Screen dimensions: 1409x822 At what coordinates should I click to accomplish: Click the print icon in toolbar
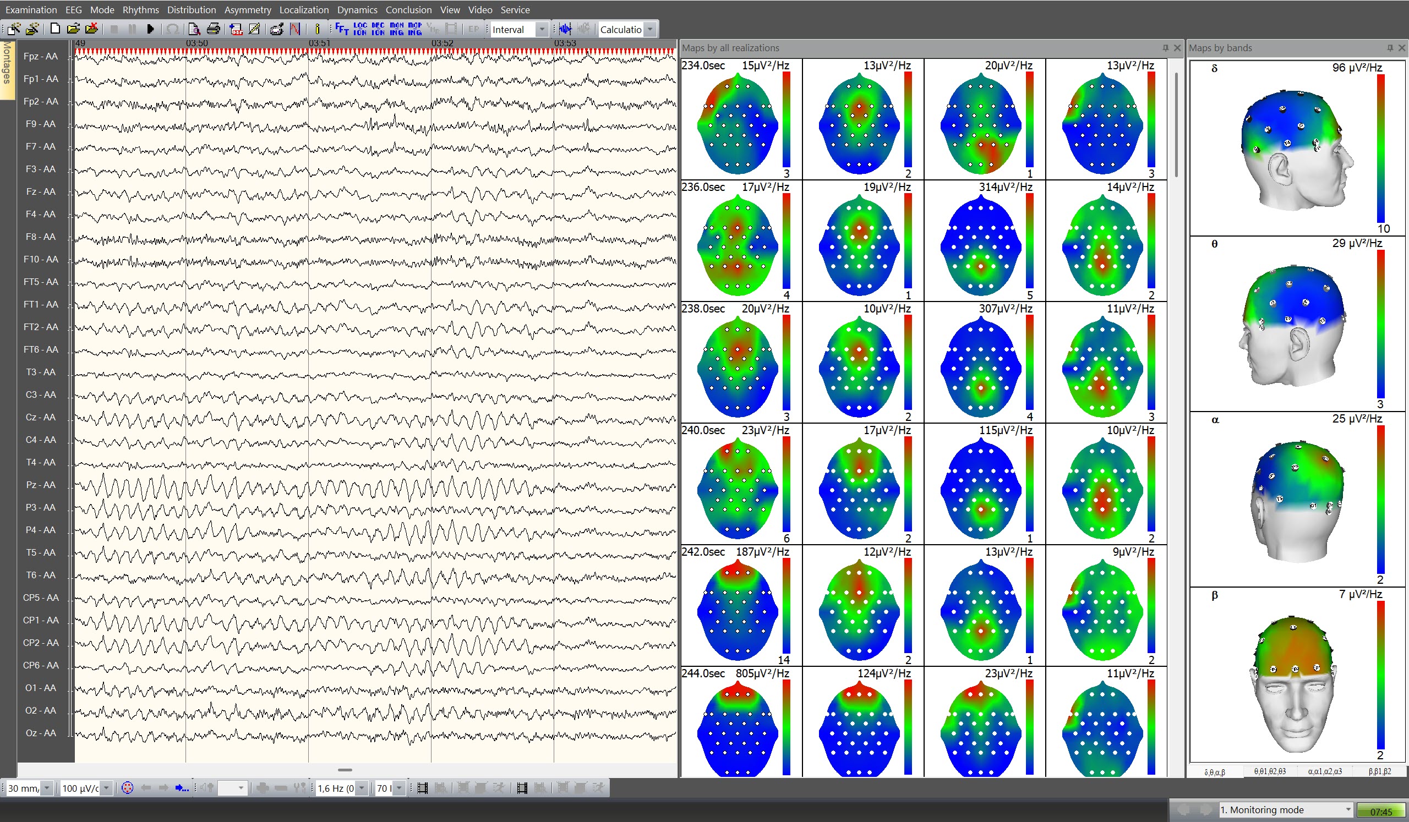click(213, 29)
